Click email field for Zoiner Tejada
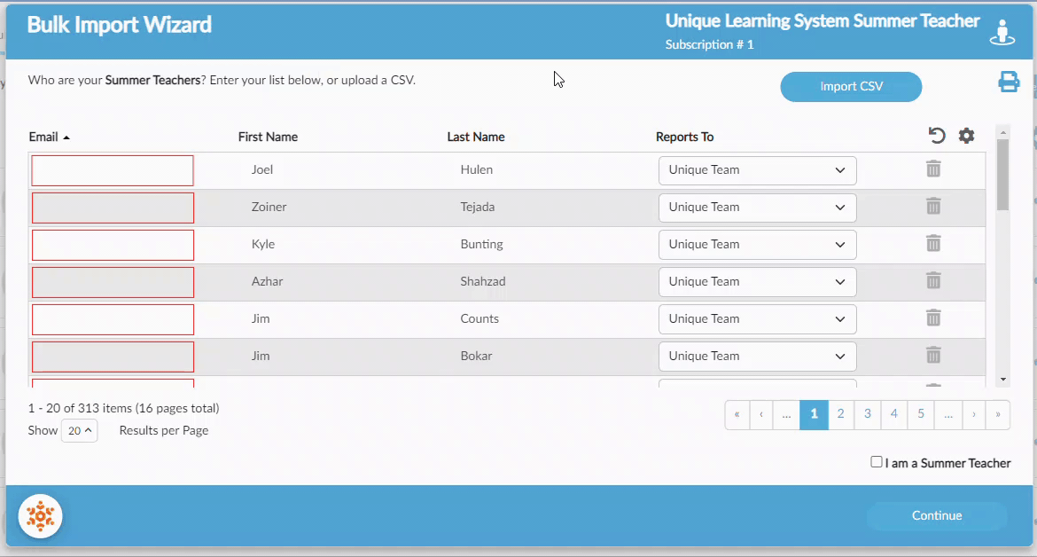Viewport: 1037px width, 557px height. click(113, 208)
